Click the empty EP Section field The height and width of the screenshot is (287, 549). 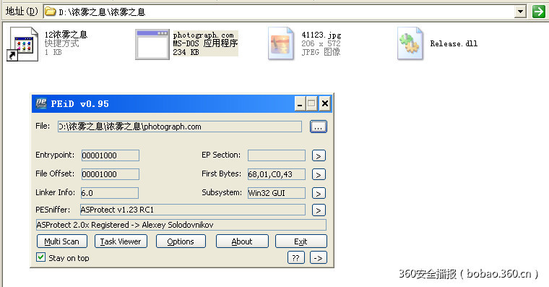click(x=277, y=155)
